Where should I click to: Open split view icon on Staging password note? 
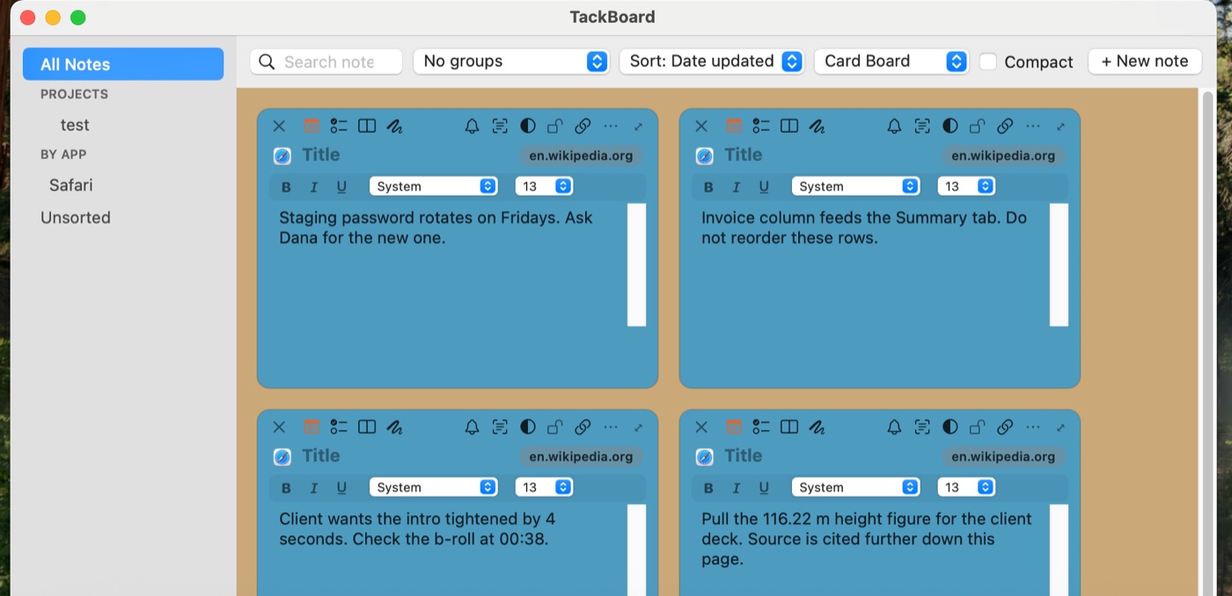click(x=367, y=126)
